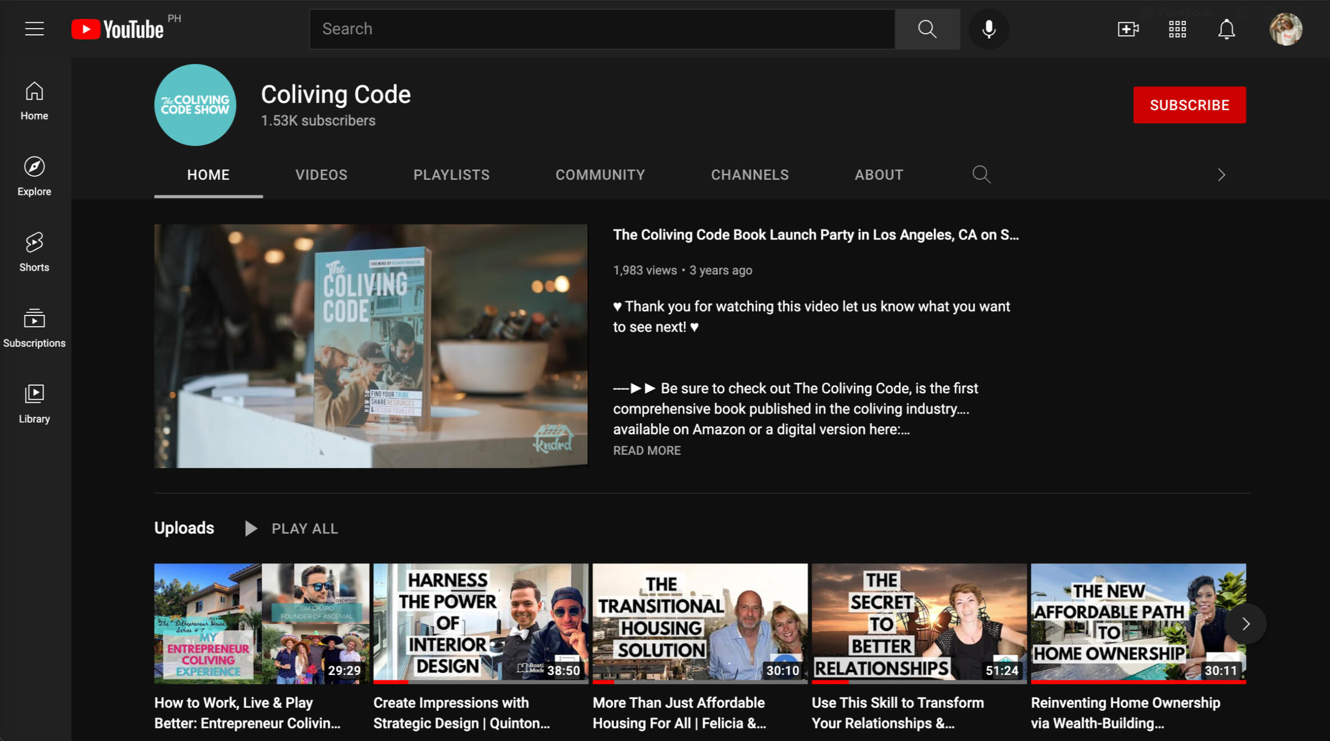Viewport: 1330px width, 741px height.
Task: Click the YouTube logo
Action: pos(118,29)
